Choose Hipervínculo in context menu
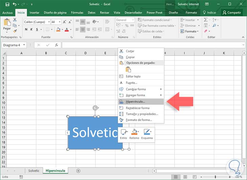This screenshot has height=180, width=247. pyautogui.click(x=141, y=102)
